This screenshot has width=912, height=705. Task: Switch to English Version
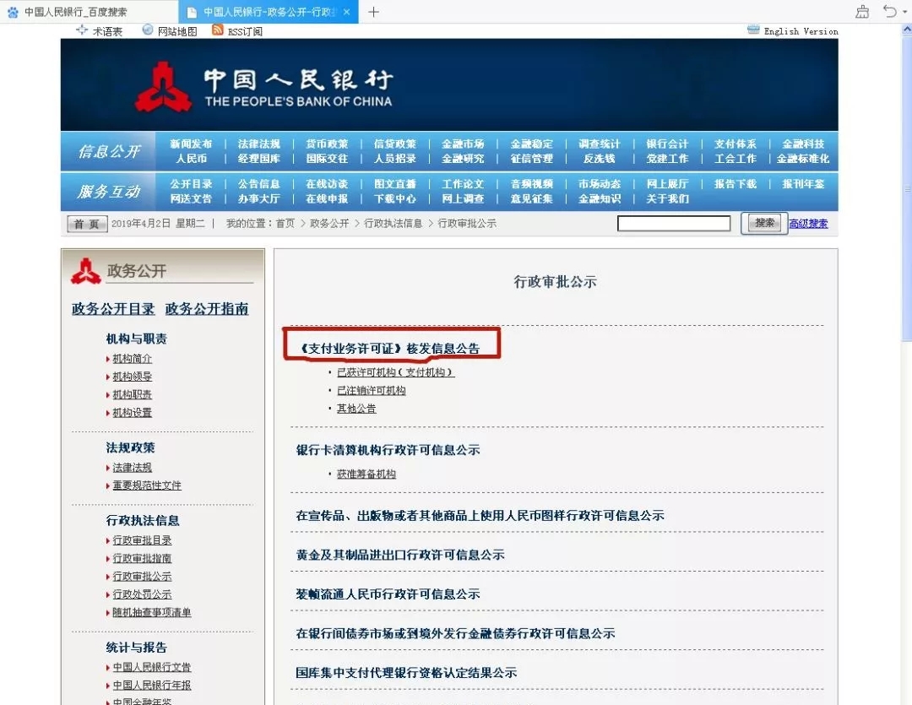tap(801, 31)
